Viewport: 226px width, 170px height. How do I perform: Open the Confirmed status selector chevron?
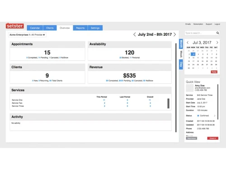pyautogui.click(x=215, y=116)
